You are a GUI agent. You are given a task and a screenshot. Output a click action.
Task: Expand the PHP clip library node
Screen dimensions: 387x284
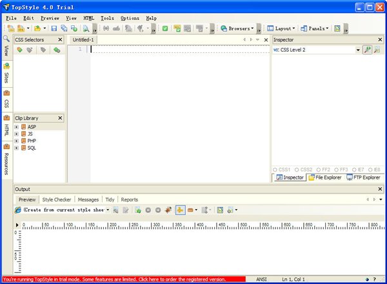(x=16, y=141)
